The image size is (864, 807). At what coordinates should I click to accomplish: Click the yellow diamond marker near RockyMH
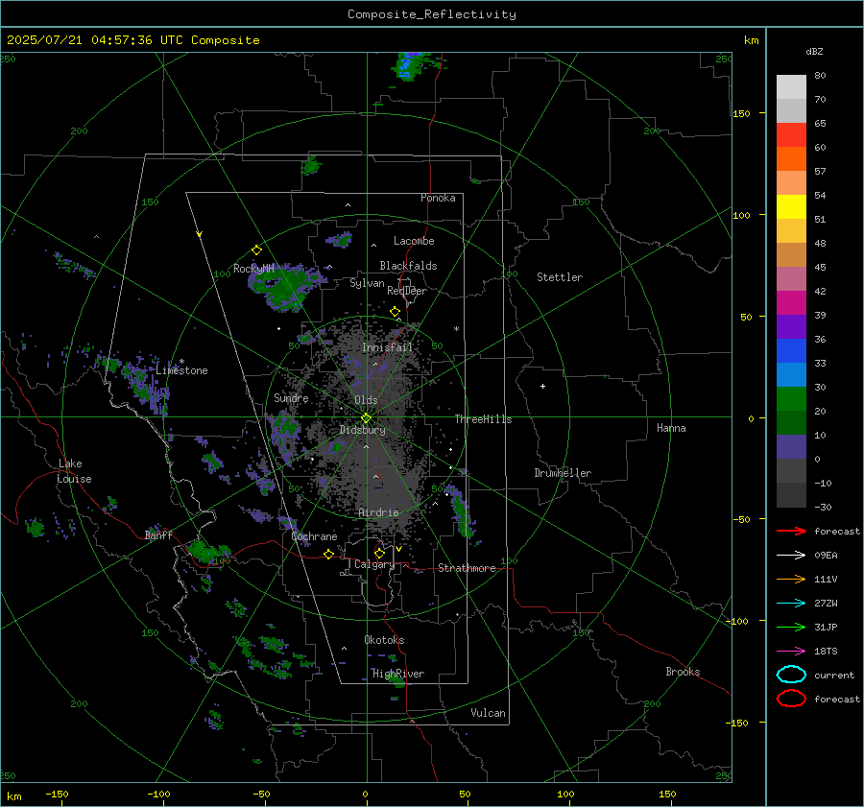tap(256, 250)
